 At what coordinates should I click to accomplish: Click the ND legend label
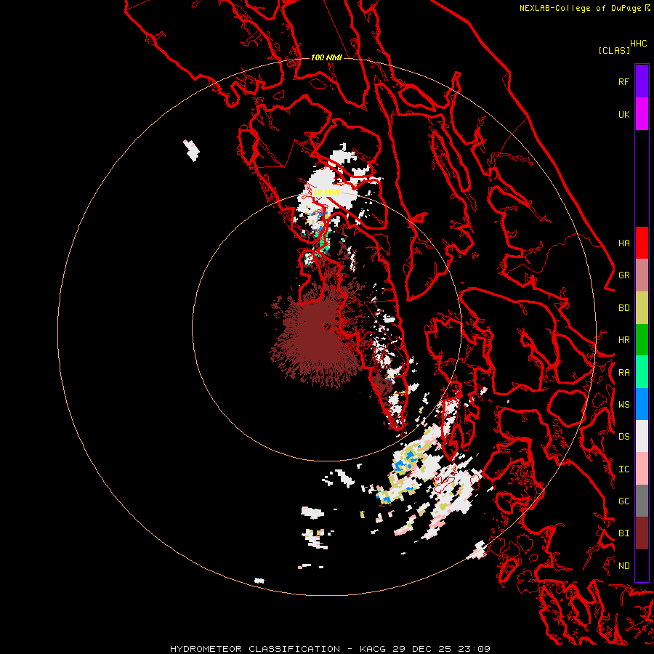(x=623, y=566)
